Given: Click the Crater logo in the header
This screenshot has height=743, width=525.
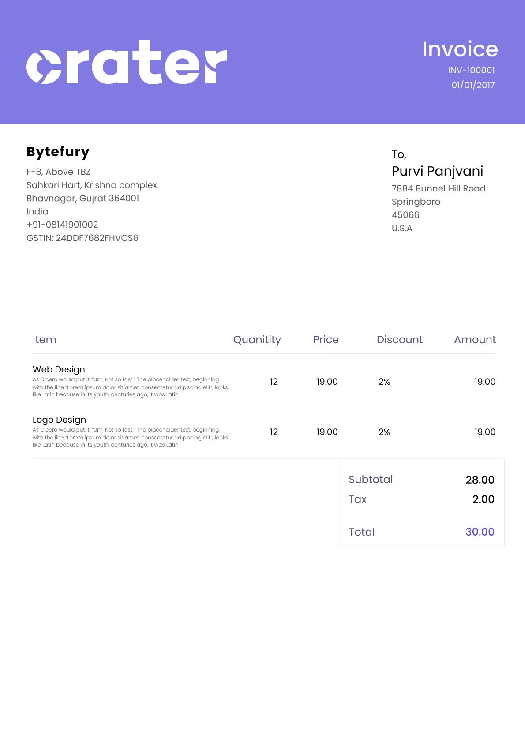Looking at the screenshot, I should click(127, 63).
